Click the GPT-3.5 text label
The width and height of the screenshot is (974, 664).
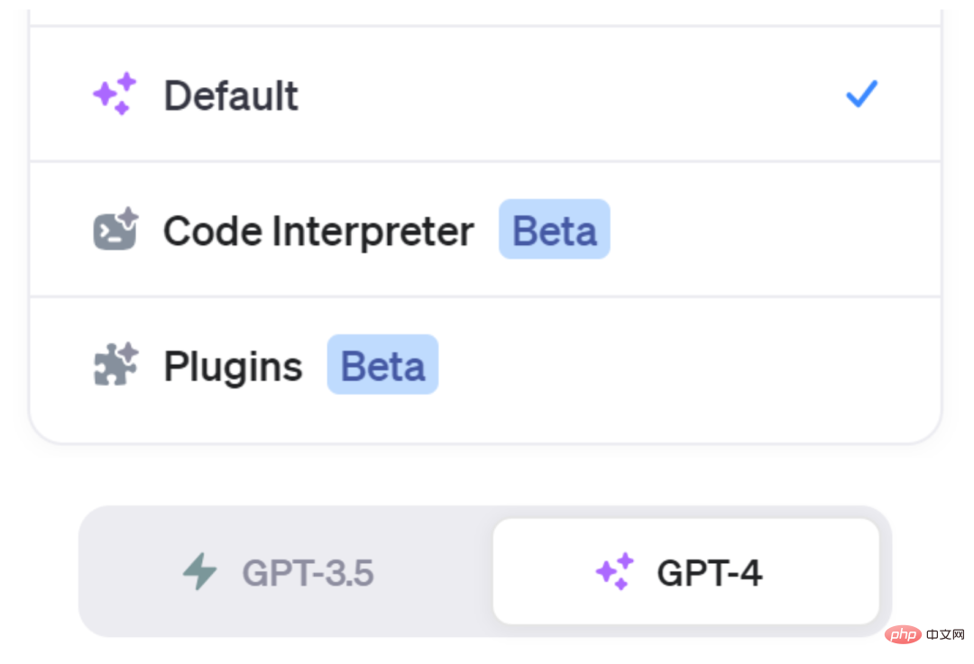coord(308,573)
